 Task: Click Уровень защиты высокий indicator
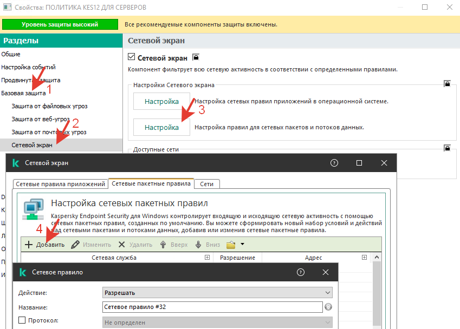point(60,24)
